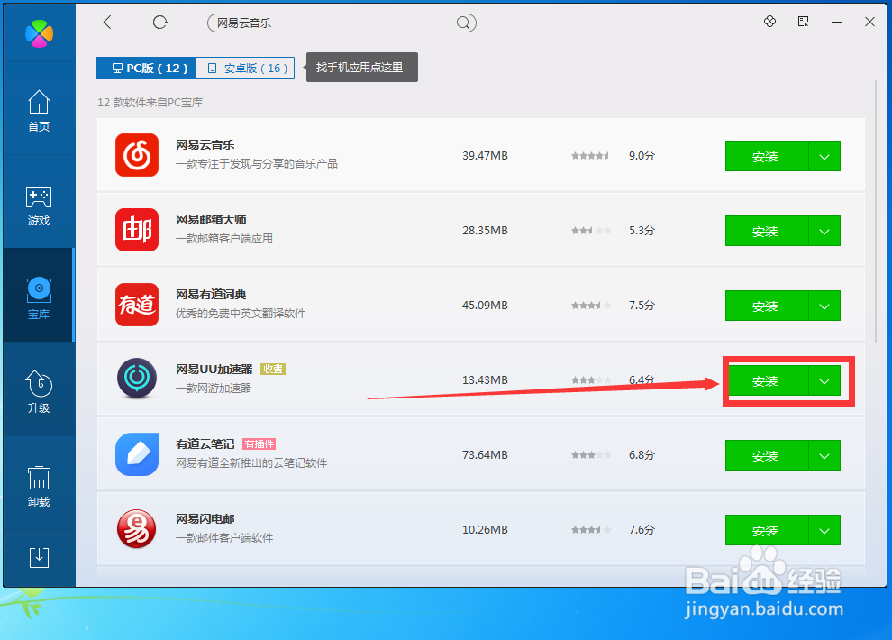
Task: Open the main menu icon beside minimize
Action: click(804, 22)
